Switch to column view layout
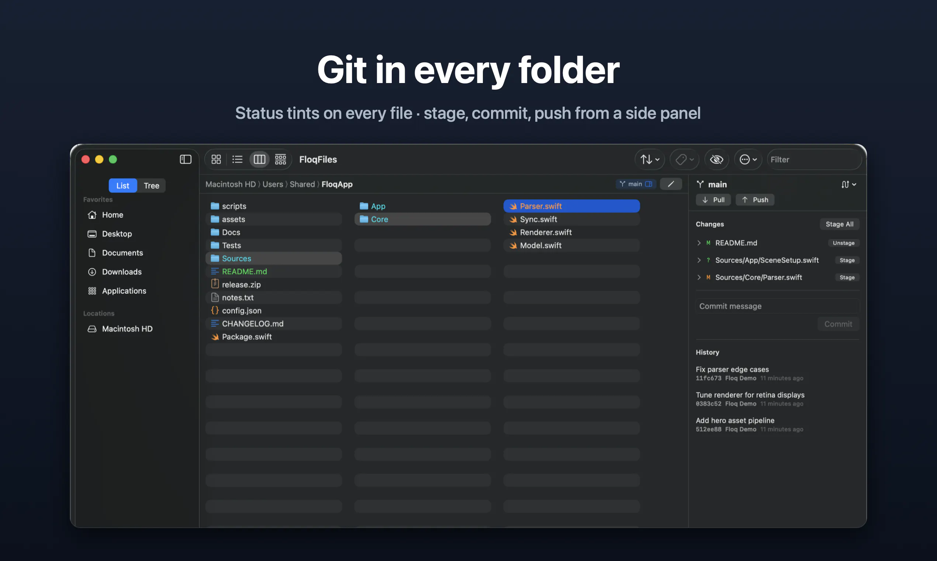 click(259, 159)
